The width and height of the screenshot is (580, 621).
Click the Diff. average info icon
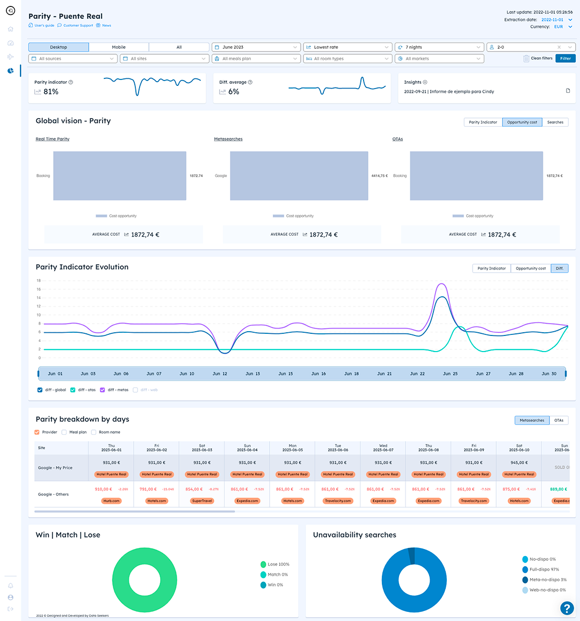coord(250,82)
